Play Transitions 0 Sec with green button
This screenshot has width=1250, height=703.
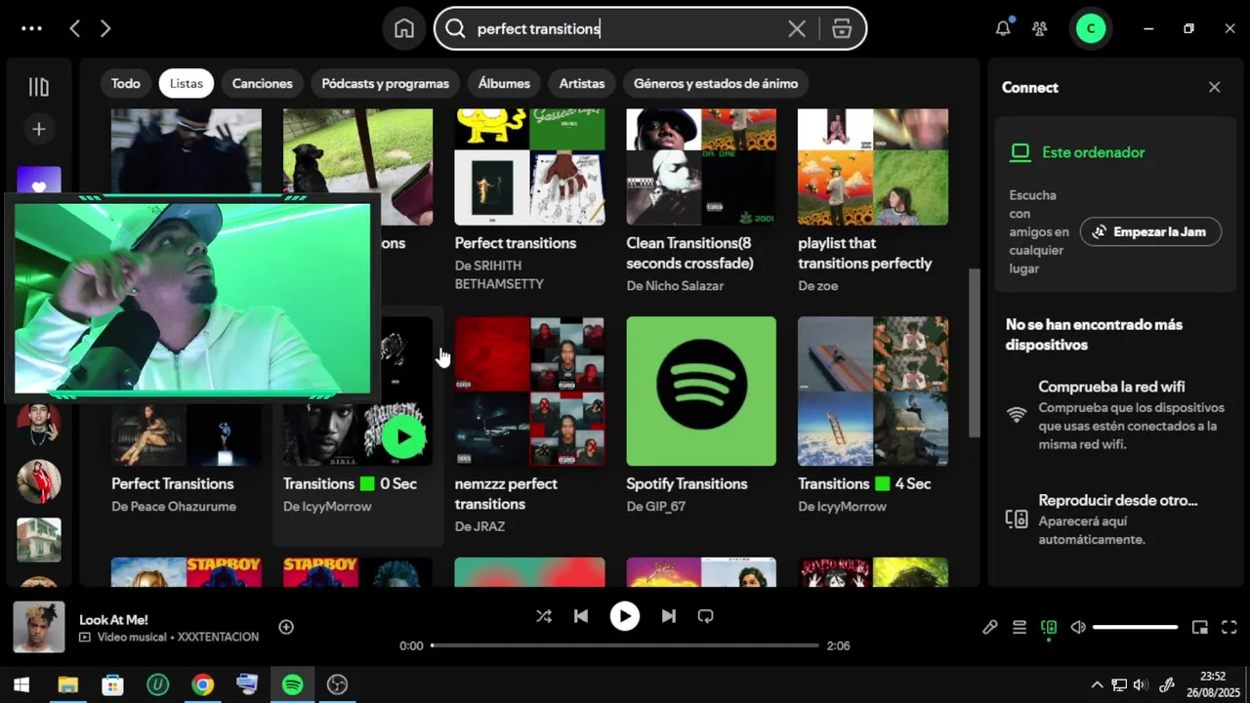tap(404, 436)
